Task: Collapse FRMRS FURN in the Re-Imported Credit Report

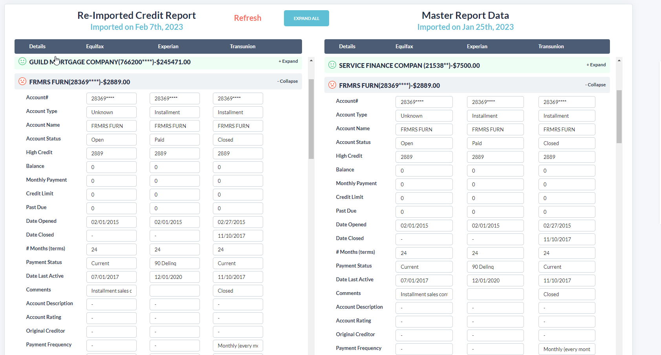Action: (287, 81)
